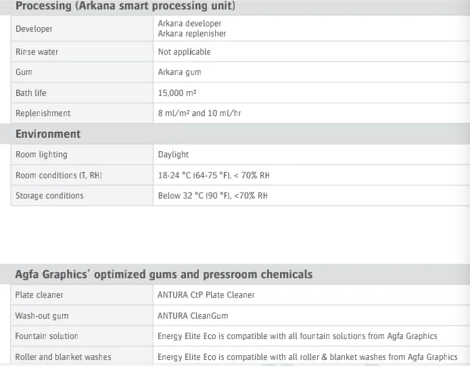Click the Not applicable value cell
470x366 pixels.
(184, 52)
